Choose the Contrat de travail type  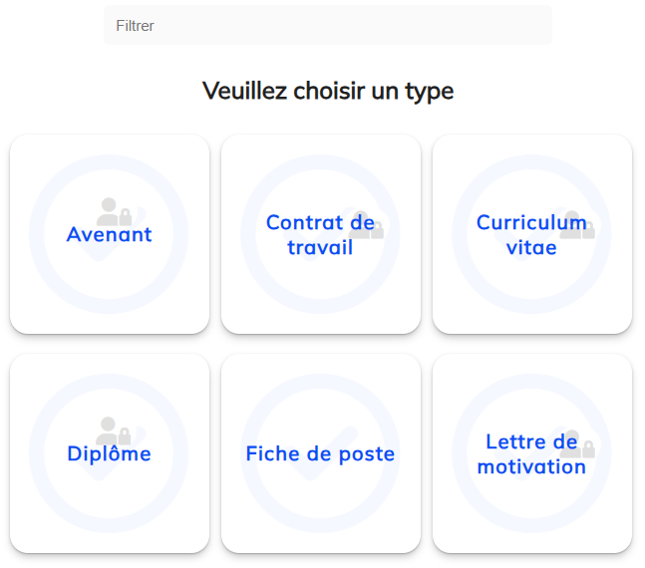320,235
